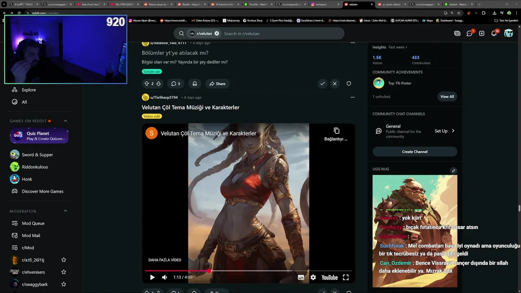521x293 pixels.
Task: Clear the r/velutan search filter chip
Action: click(x=217, y=33)
